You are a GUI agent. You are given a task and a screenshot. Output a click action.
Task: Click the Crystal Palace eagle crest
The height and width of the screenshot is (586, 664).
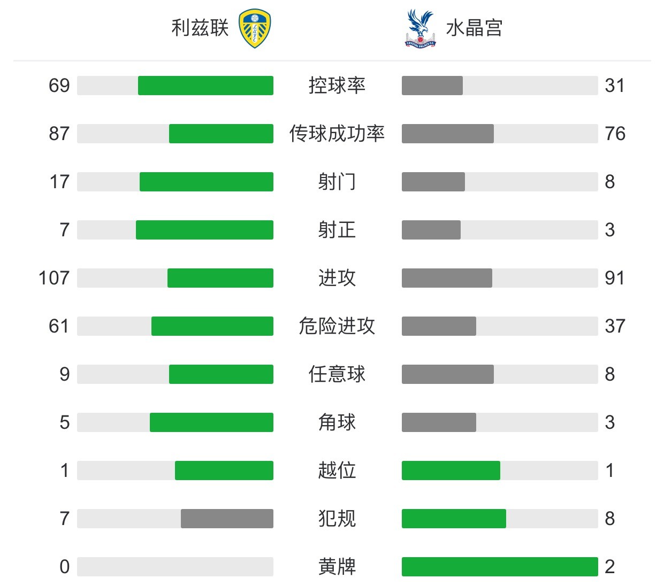pyautogui.click(x=421, y=28)
